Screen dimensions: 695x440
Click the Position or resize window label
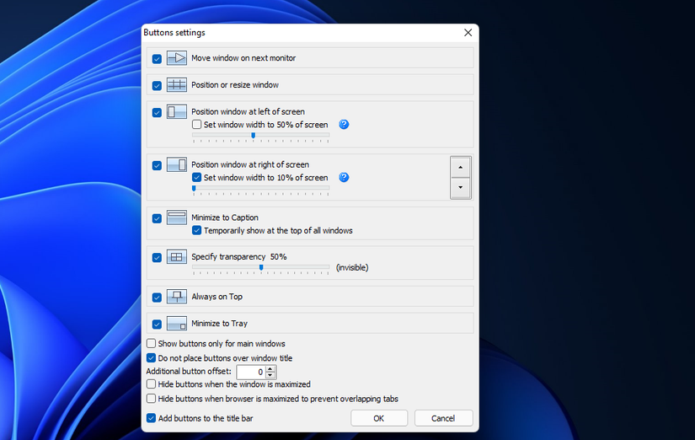[235, 85]
